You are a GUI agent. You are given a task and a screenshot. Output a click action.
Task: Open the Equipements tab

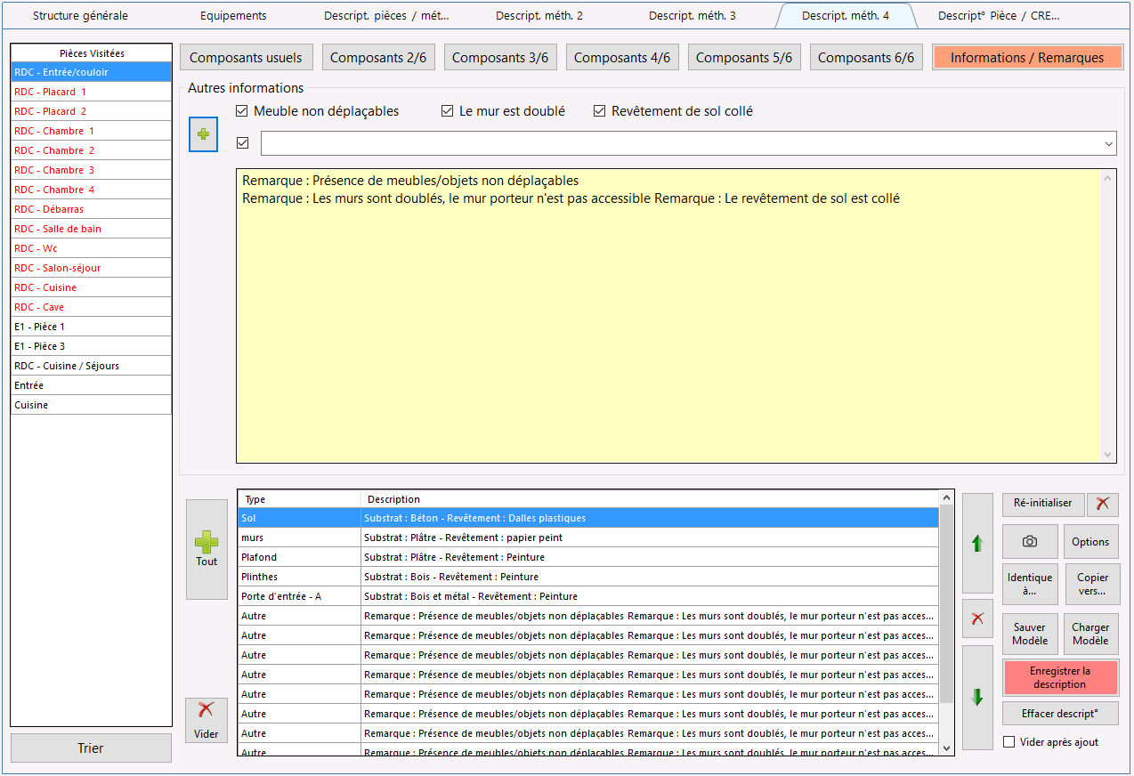coord(233,16)
